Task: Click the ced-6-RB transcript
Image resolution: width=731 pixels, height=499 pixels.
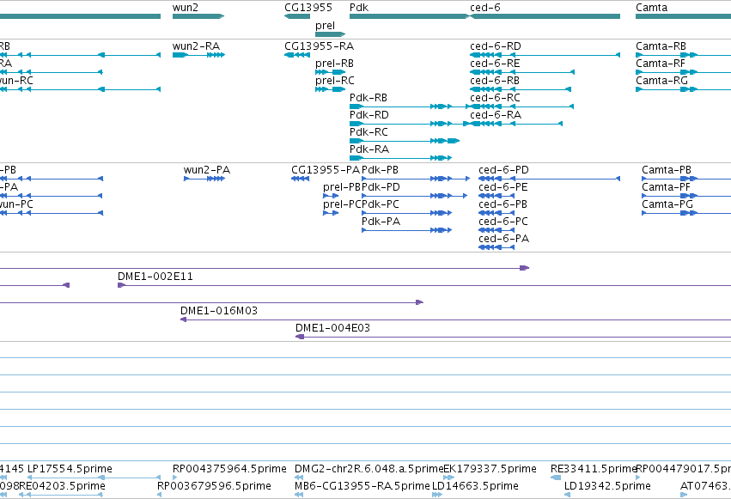Action: click(521, 89)
